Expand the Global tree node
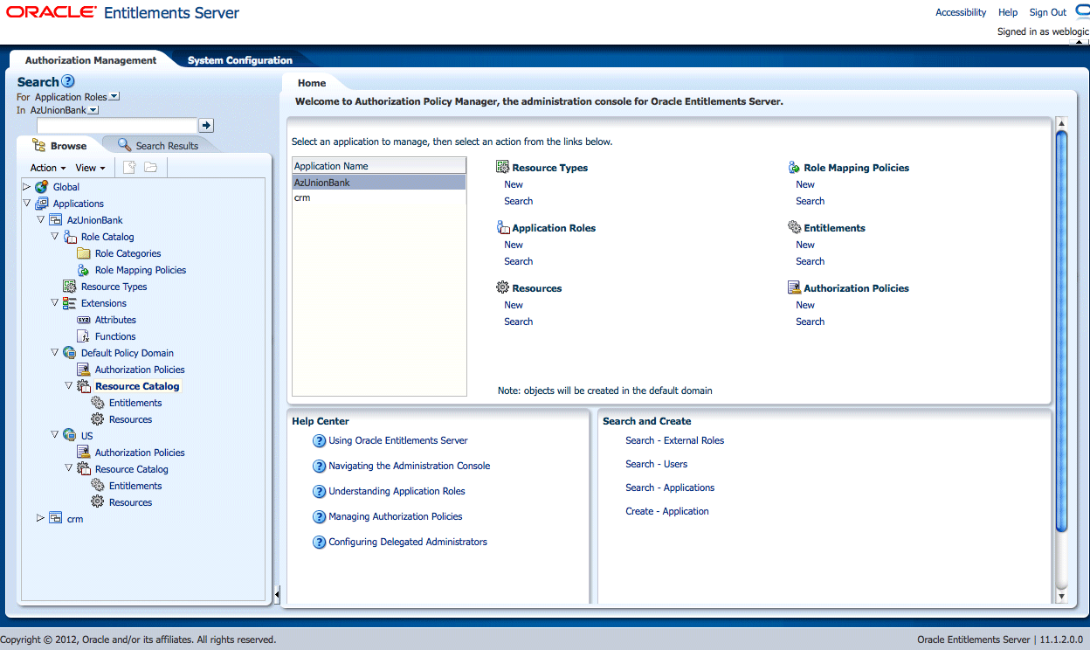 tap(27, 187)
